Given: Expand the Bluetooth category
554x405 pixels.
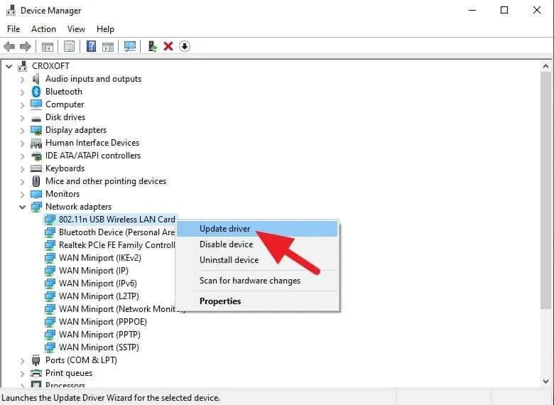Looking at the screenshot, I should pyautogui.click(x=22, y=92).
